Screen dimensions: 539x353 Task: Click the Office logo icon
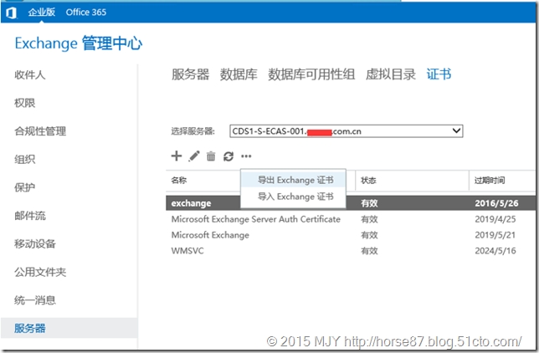click(12, 12)
